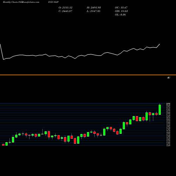Click the OH: 15.63 percentage value
The width and height of the screenshot is (176, 176).
click(121, 11)
